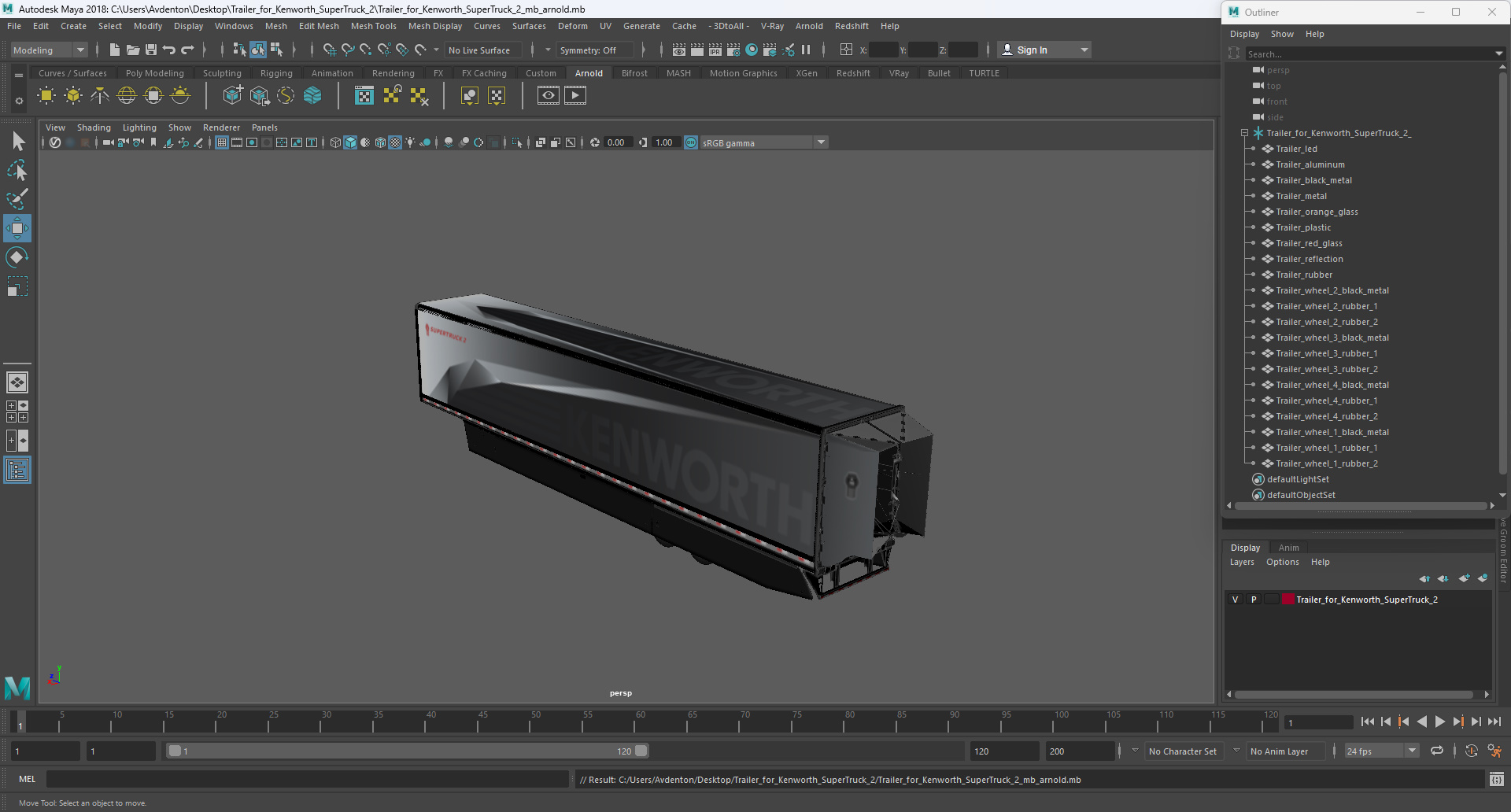Toggle use all lights in viewport
This screenshot has height=812, width=1511.
410,142
